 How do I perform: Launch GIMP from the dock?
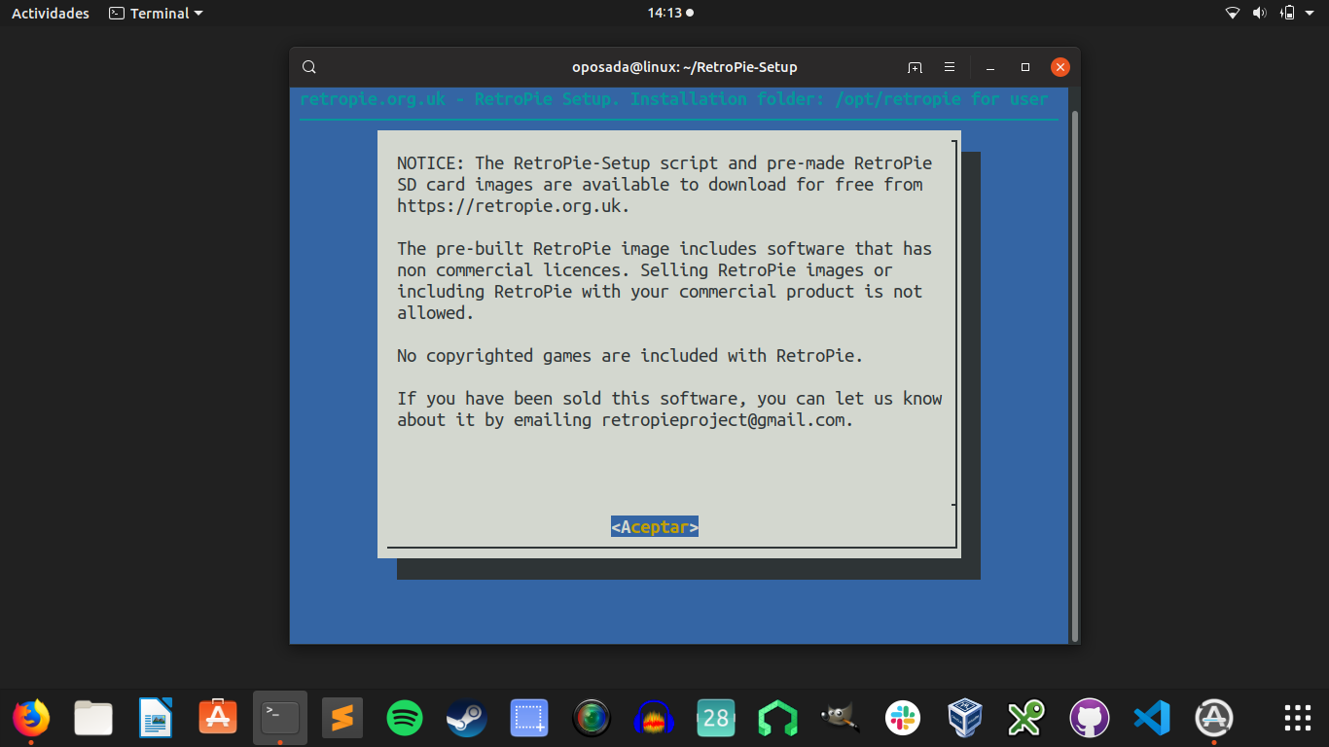click(840, 718)
